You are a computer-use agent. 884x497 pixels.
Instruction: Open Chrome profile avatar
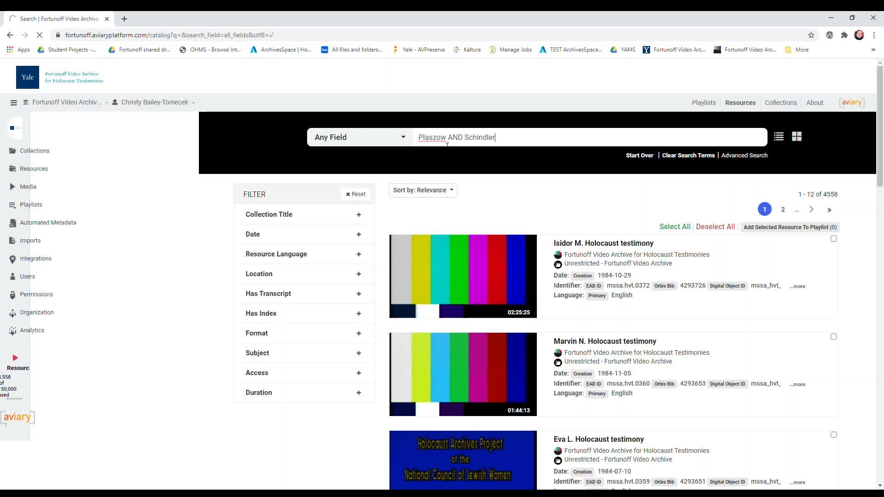(859, 35)
